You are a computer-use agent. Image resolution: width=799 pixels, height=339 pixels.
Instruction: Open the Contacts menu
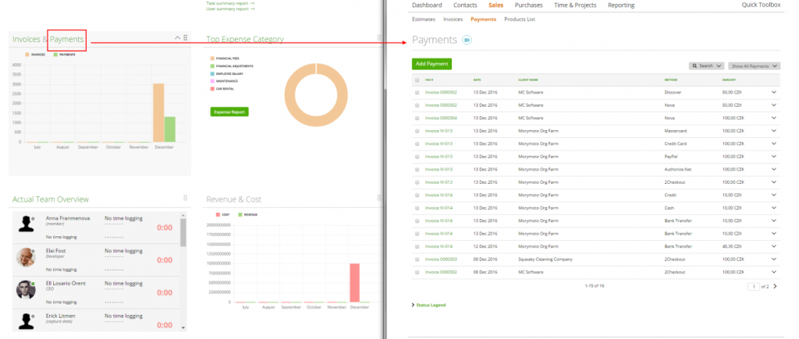(465, 5)
